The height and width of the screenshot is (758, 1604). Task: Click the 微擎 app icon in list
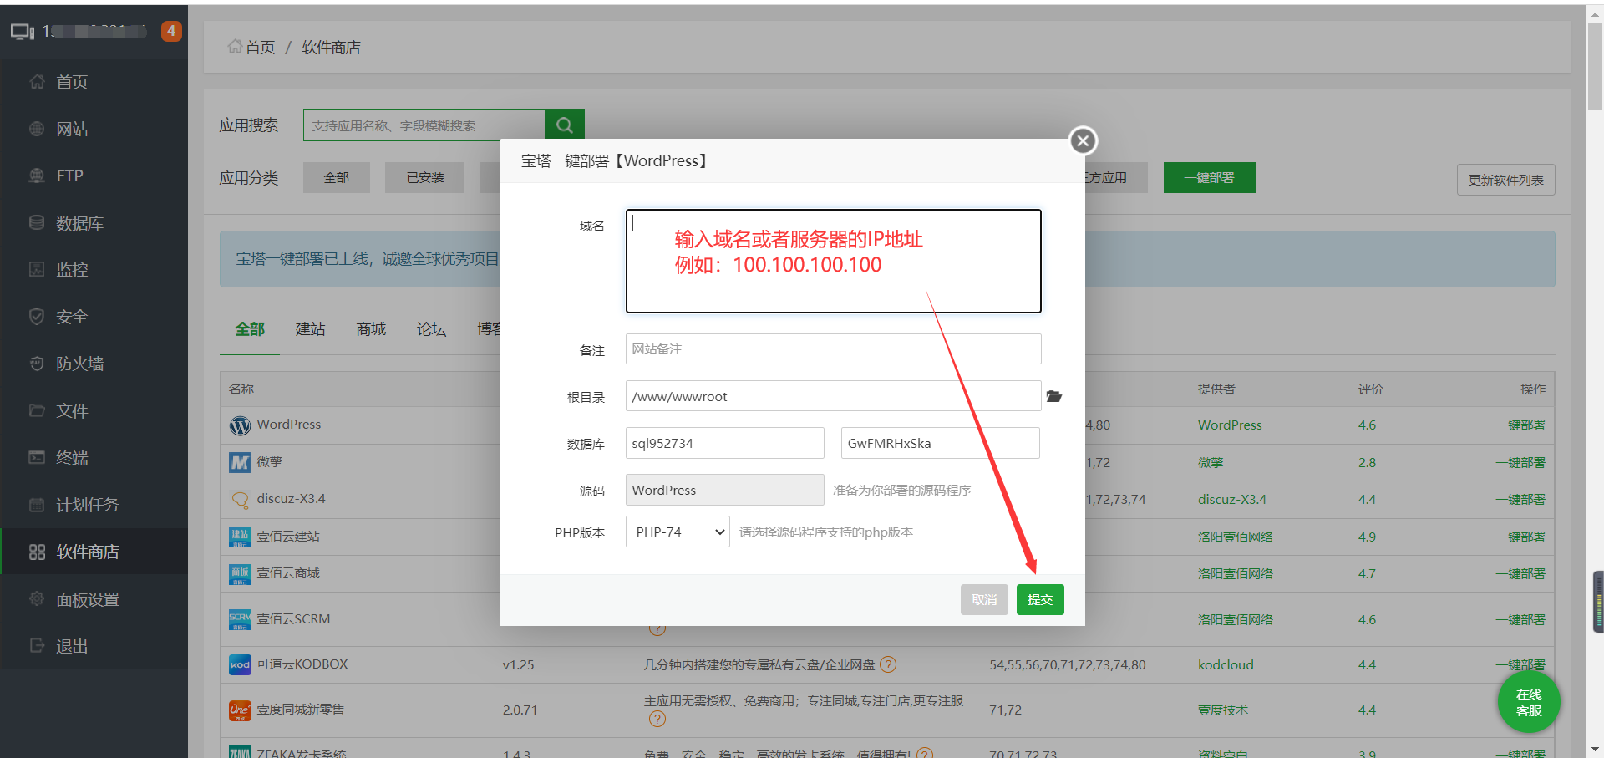click(x=240, y=462)
